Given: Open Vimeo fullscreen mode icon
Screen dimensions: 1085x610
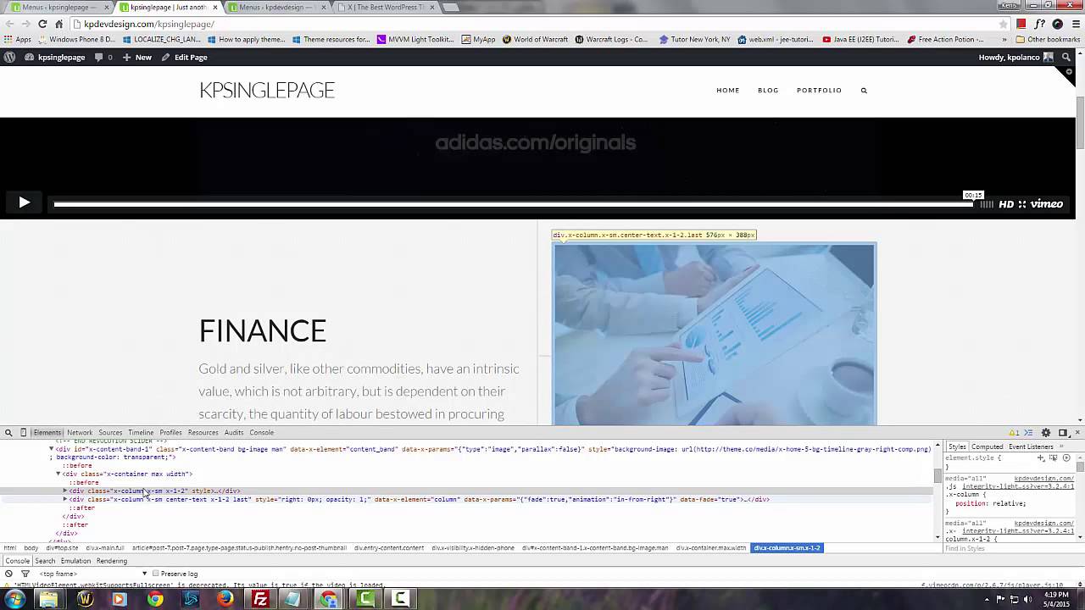Looking at the screenshot, I should coord(1022,204).
